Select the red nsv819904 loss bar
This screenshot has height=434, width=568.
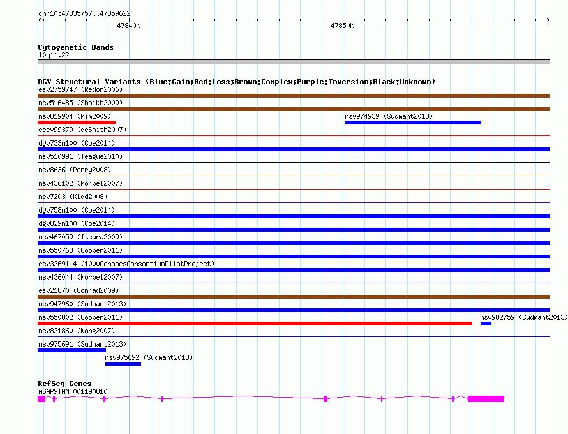pos(77,123)
